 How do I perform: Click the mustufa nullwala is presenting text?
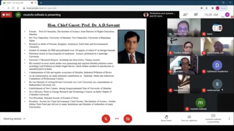[42, 15]
